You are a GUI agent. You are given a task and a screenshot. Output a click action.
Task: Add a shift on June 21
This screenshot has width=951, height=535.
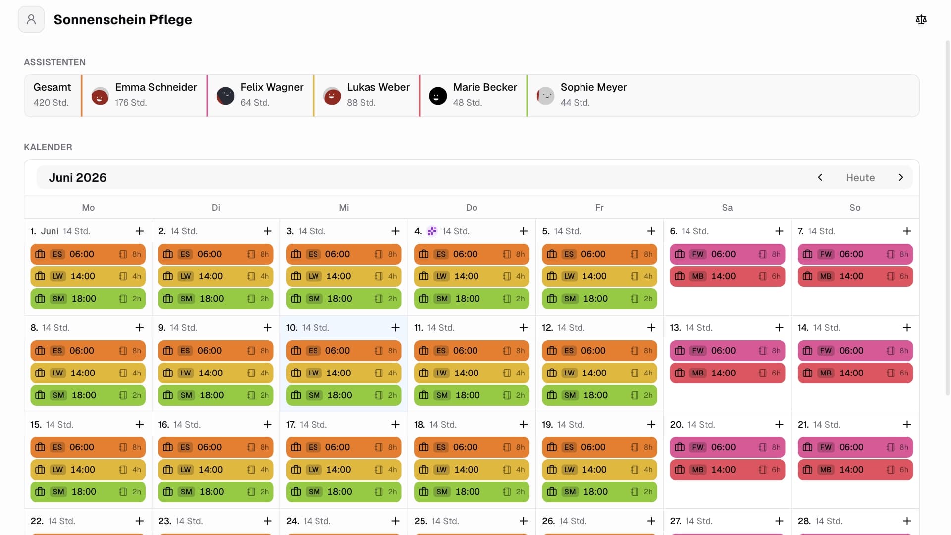[907, 425]
